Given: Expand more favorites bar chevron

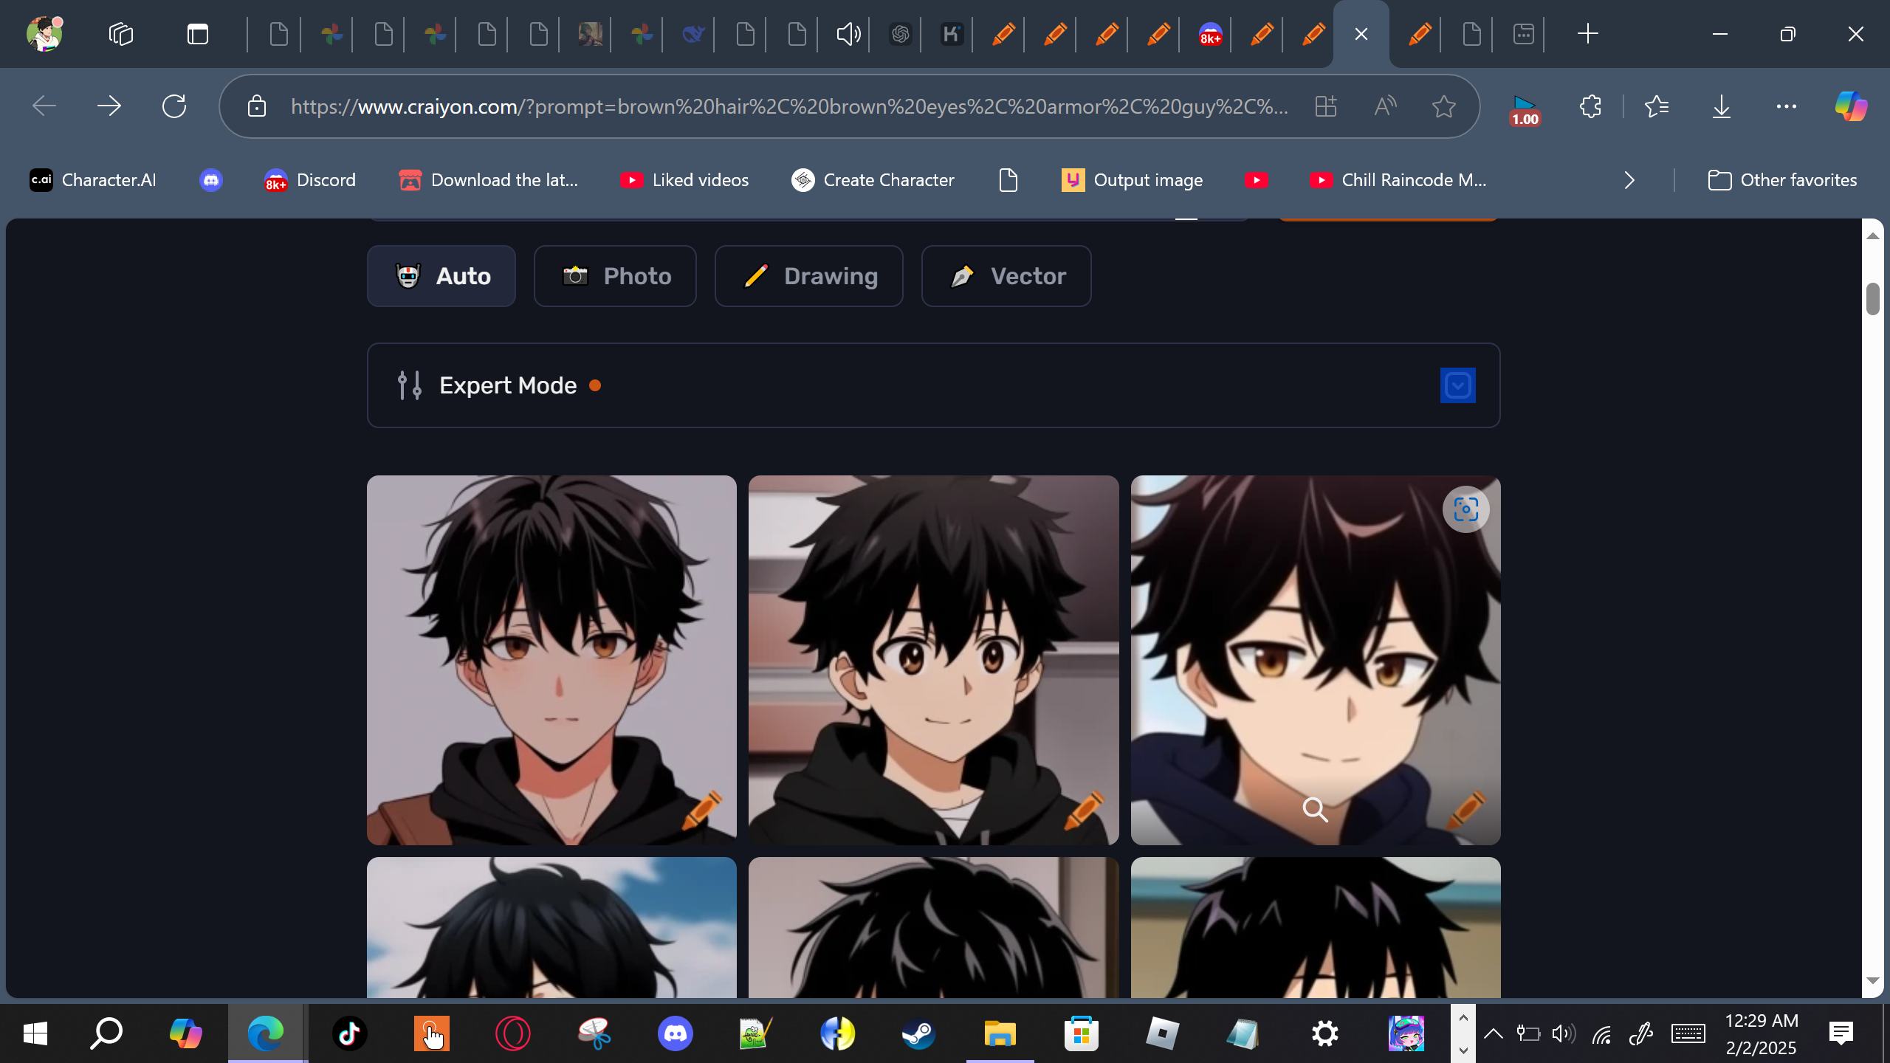Looking at the screenshot, I should pyautogui.click(x=1629, y=180).
